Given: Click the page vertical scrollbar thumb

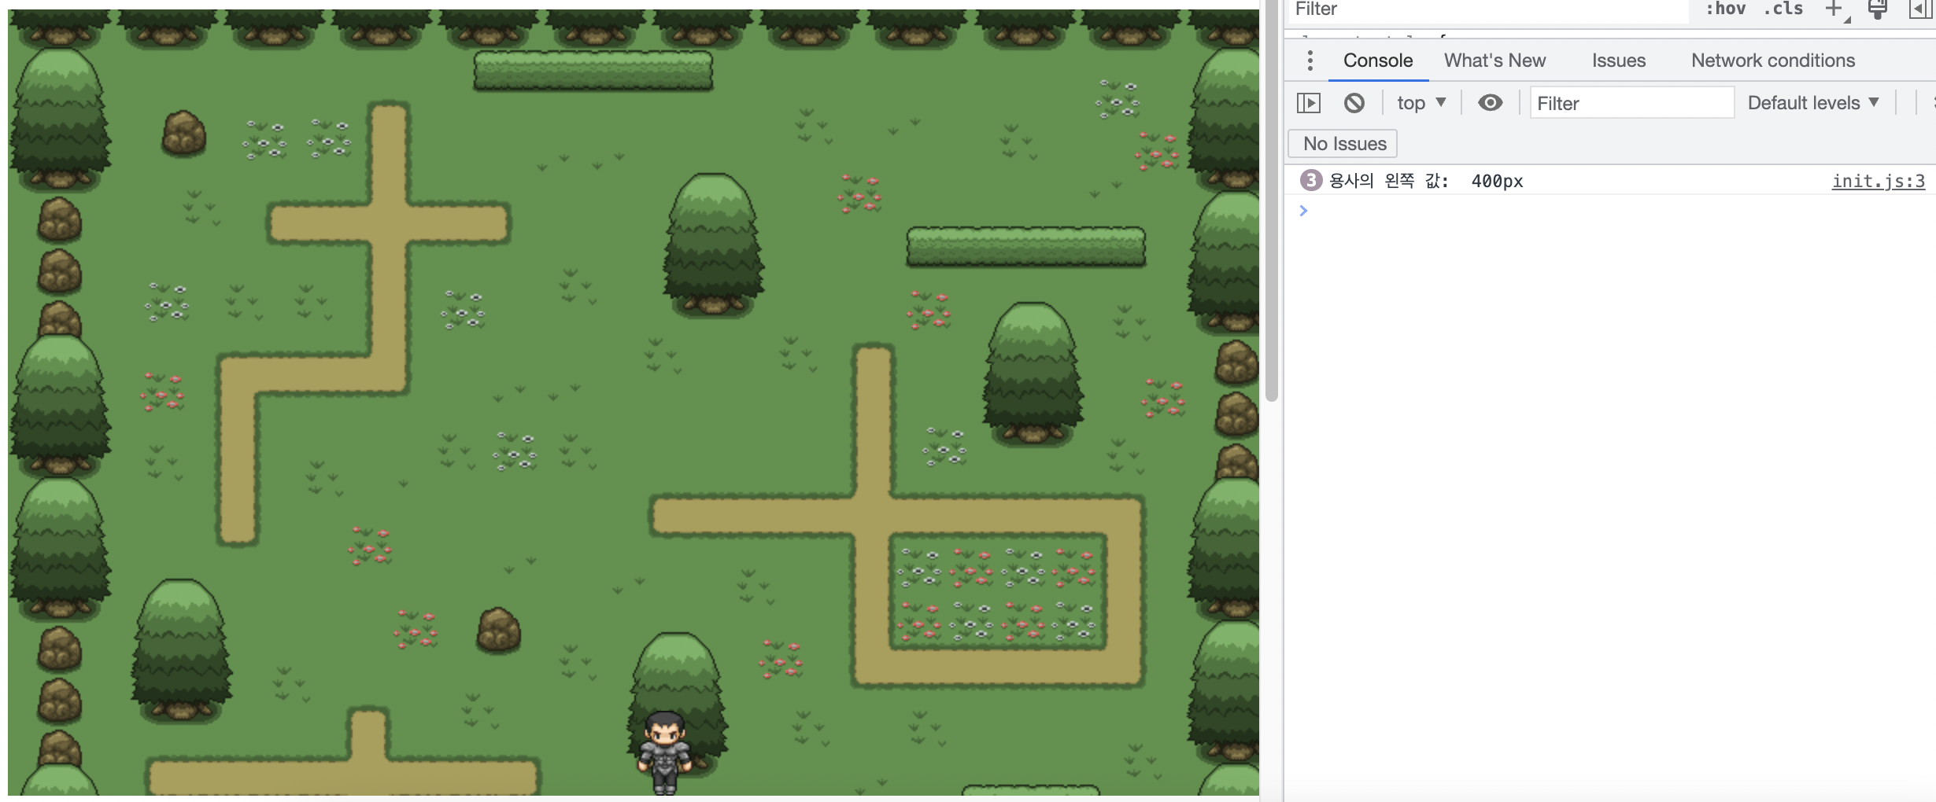Looking at the screenshot, I should coord(1271,200).
